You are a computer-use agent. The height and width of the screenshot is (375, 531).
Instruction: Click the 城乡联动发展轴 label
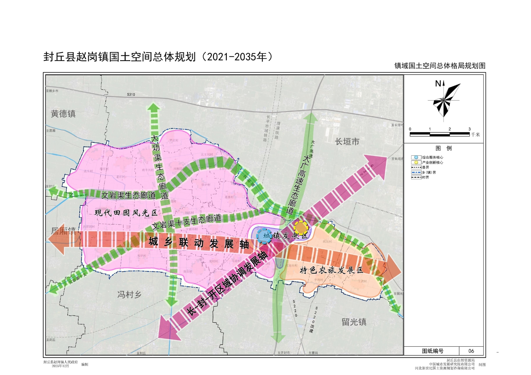point(198,243)
